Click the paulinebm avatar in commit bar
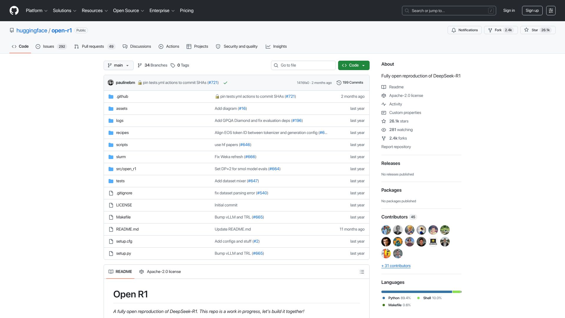Screen dimensions: 565x318 [x=111, y=82]
